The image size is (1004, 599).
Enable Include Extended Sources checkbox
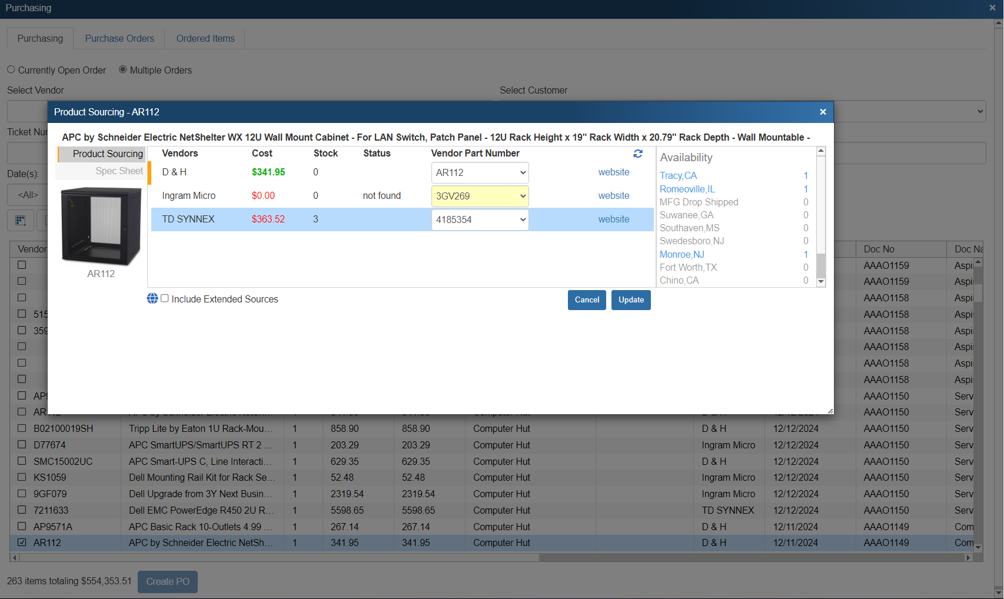click(165, 299)
